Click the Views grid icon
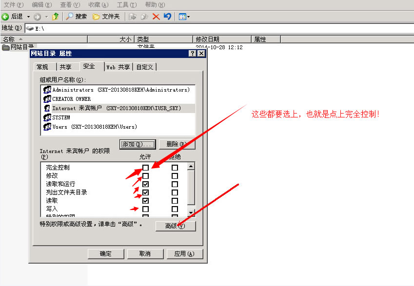The height and width of the screenshot is (286, 414). [182, 17]
